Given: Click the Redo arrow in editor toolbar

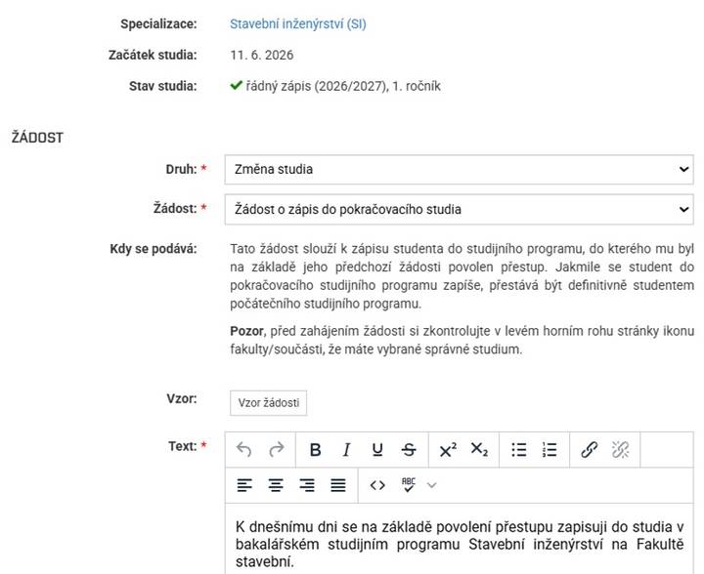Looking at the screenshot, I should [277, 449].
